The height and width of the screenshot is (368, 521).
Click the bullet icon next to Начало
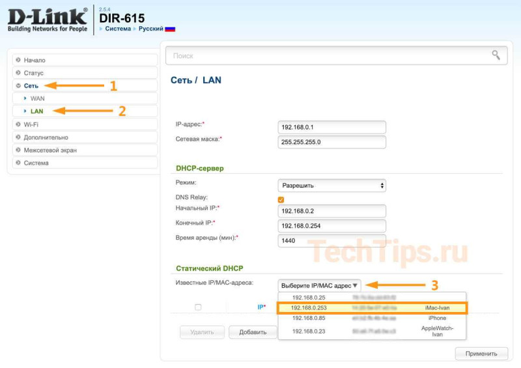pyautogui.click(x=18, y=60)
